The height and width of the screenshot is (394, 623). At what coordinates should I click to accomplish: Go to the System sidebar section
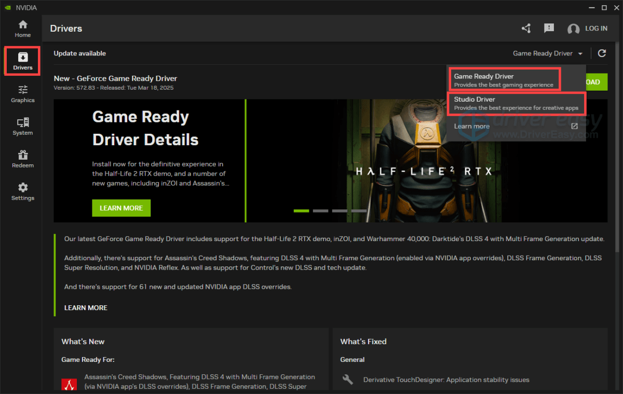click(22, 126)
